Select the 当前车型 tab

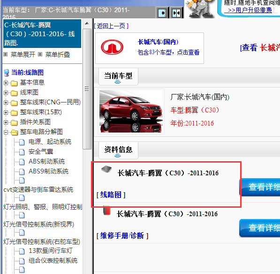click(118, 77)
